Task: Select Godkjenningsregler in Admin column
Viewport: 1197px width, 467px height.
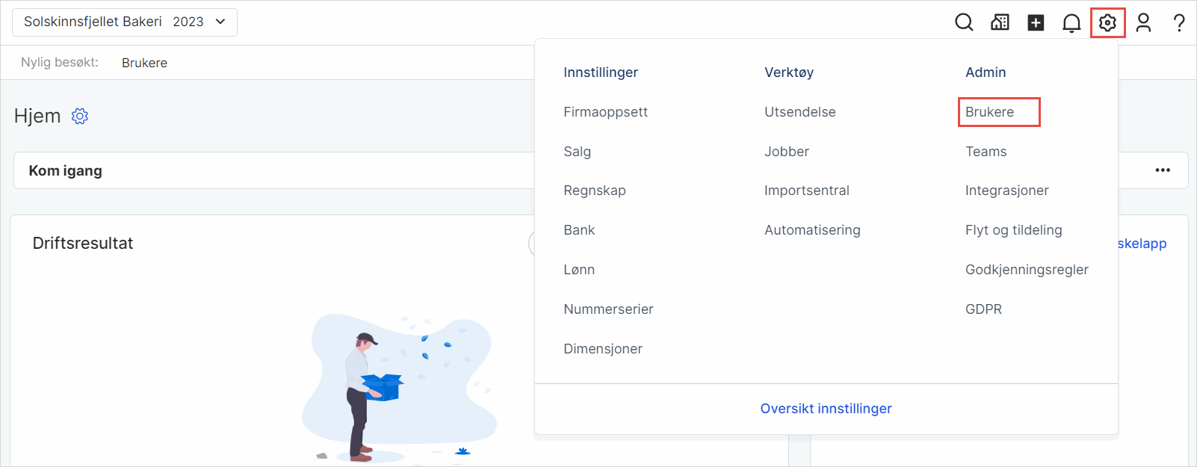Action: click(1027, 270)
